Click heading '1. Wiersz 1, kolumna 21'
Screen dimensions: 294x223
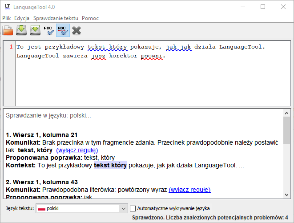click(x=42, y=135)
